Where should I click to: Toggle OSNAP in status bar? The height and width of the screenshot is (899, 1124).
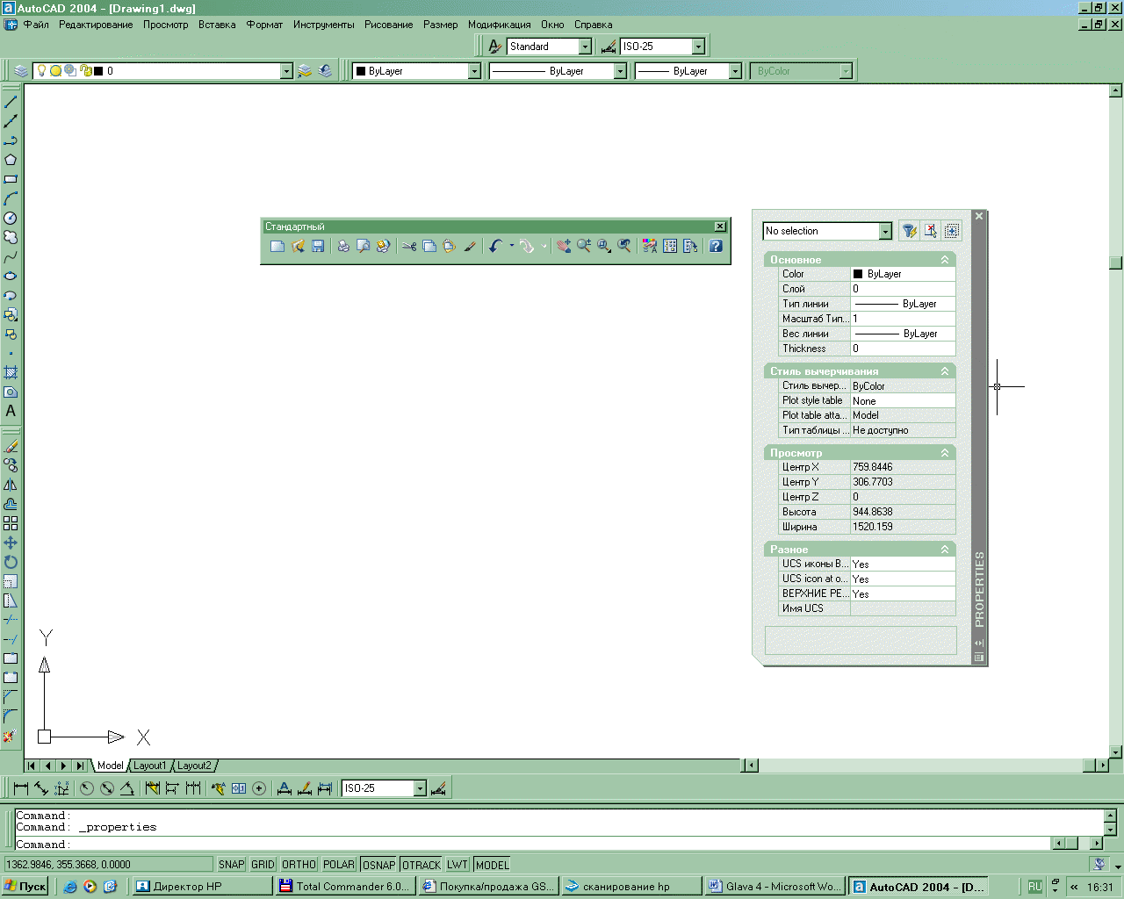point(379,865)
